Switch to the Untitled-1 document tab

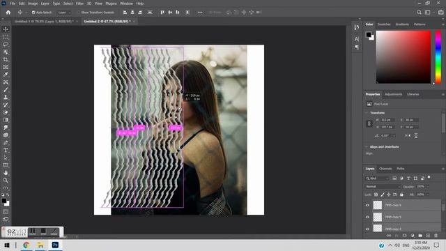[44, 22]
